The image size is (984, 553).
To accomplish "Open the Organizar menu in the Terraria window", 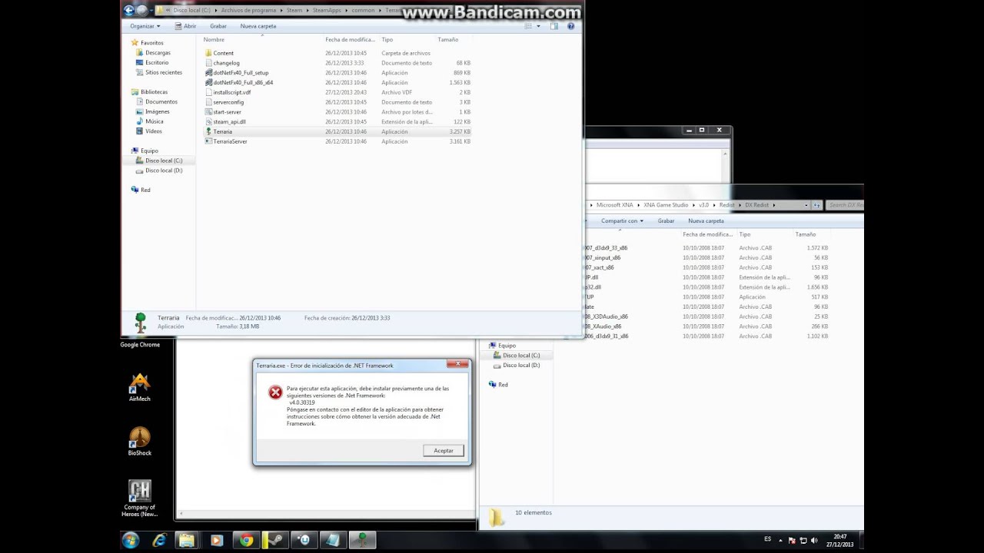I will pyautogui.click(x=145, y=26).
